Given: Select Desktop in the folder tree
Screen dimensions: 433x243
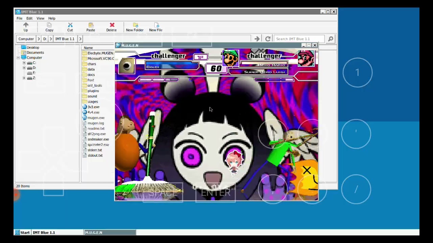Looking at the screenshot, I should pyautogui.click(x=33, y=48).
